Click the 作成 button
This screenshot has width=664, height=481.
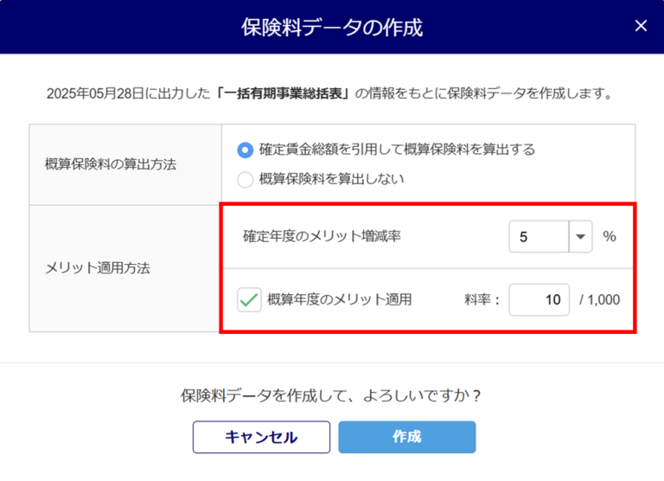point(406,437)
